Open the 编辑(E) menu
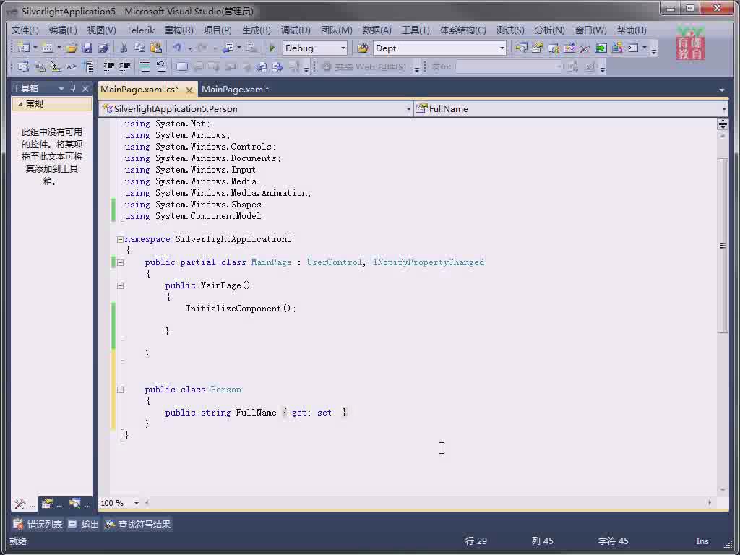 (63, 30)
